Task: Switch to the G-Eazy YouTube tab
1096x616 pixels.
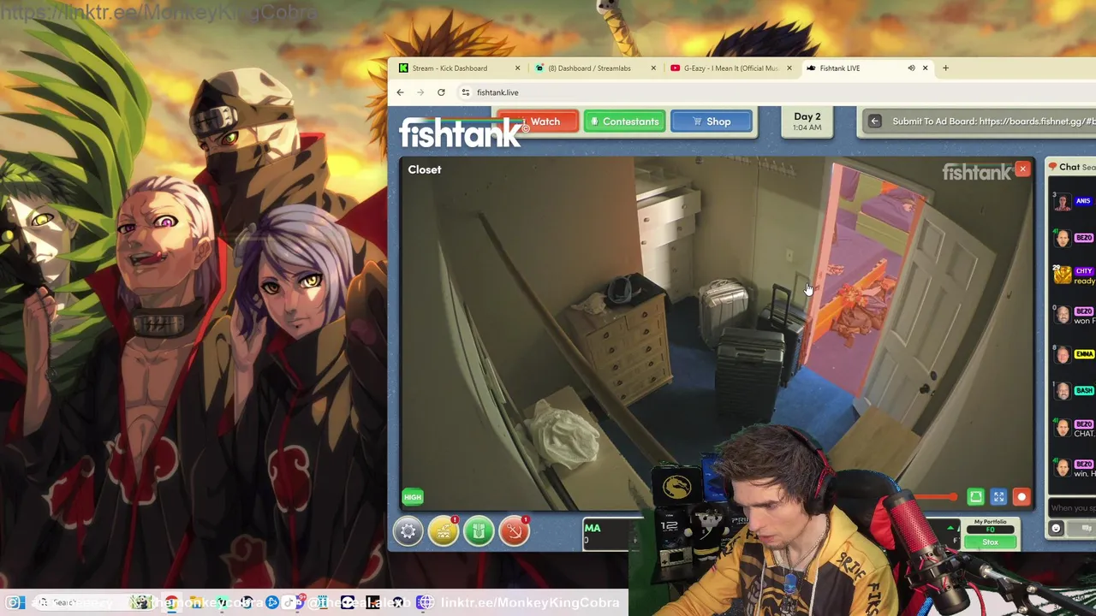Action: tap(731, 68)
